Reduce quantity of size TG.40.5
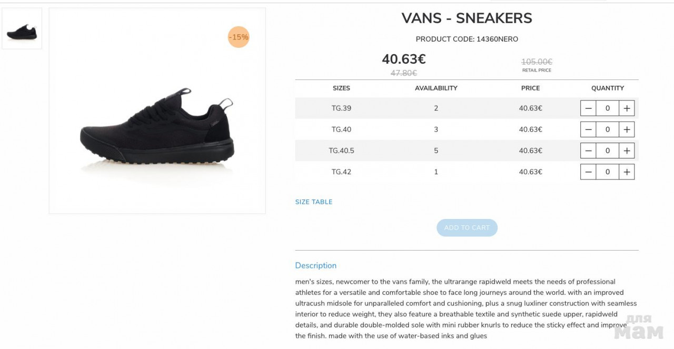 click(588, 151)
